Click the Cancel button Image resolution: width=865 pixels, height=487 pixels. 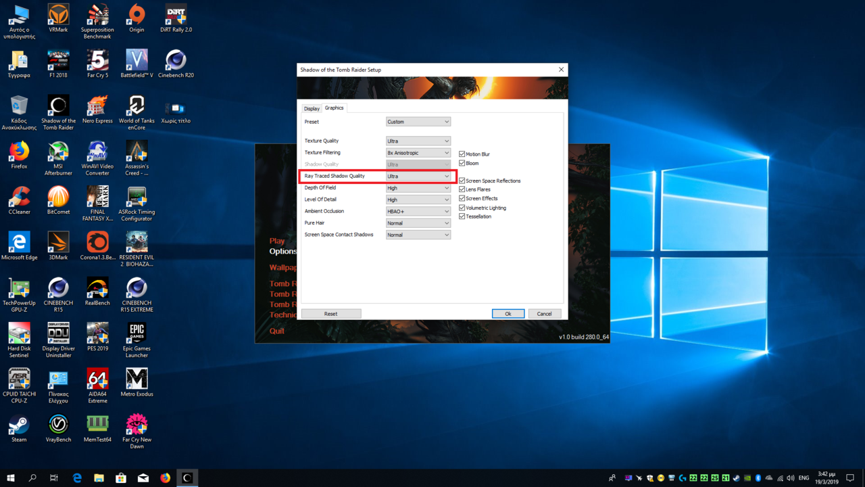pyautogui.click(x=544, y=314)
